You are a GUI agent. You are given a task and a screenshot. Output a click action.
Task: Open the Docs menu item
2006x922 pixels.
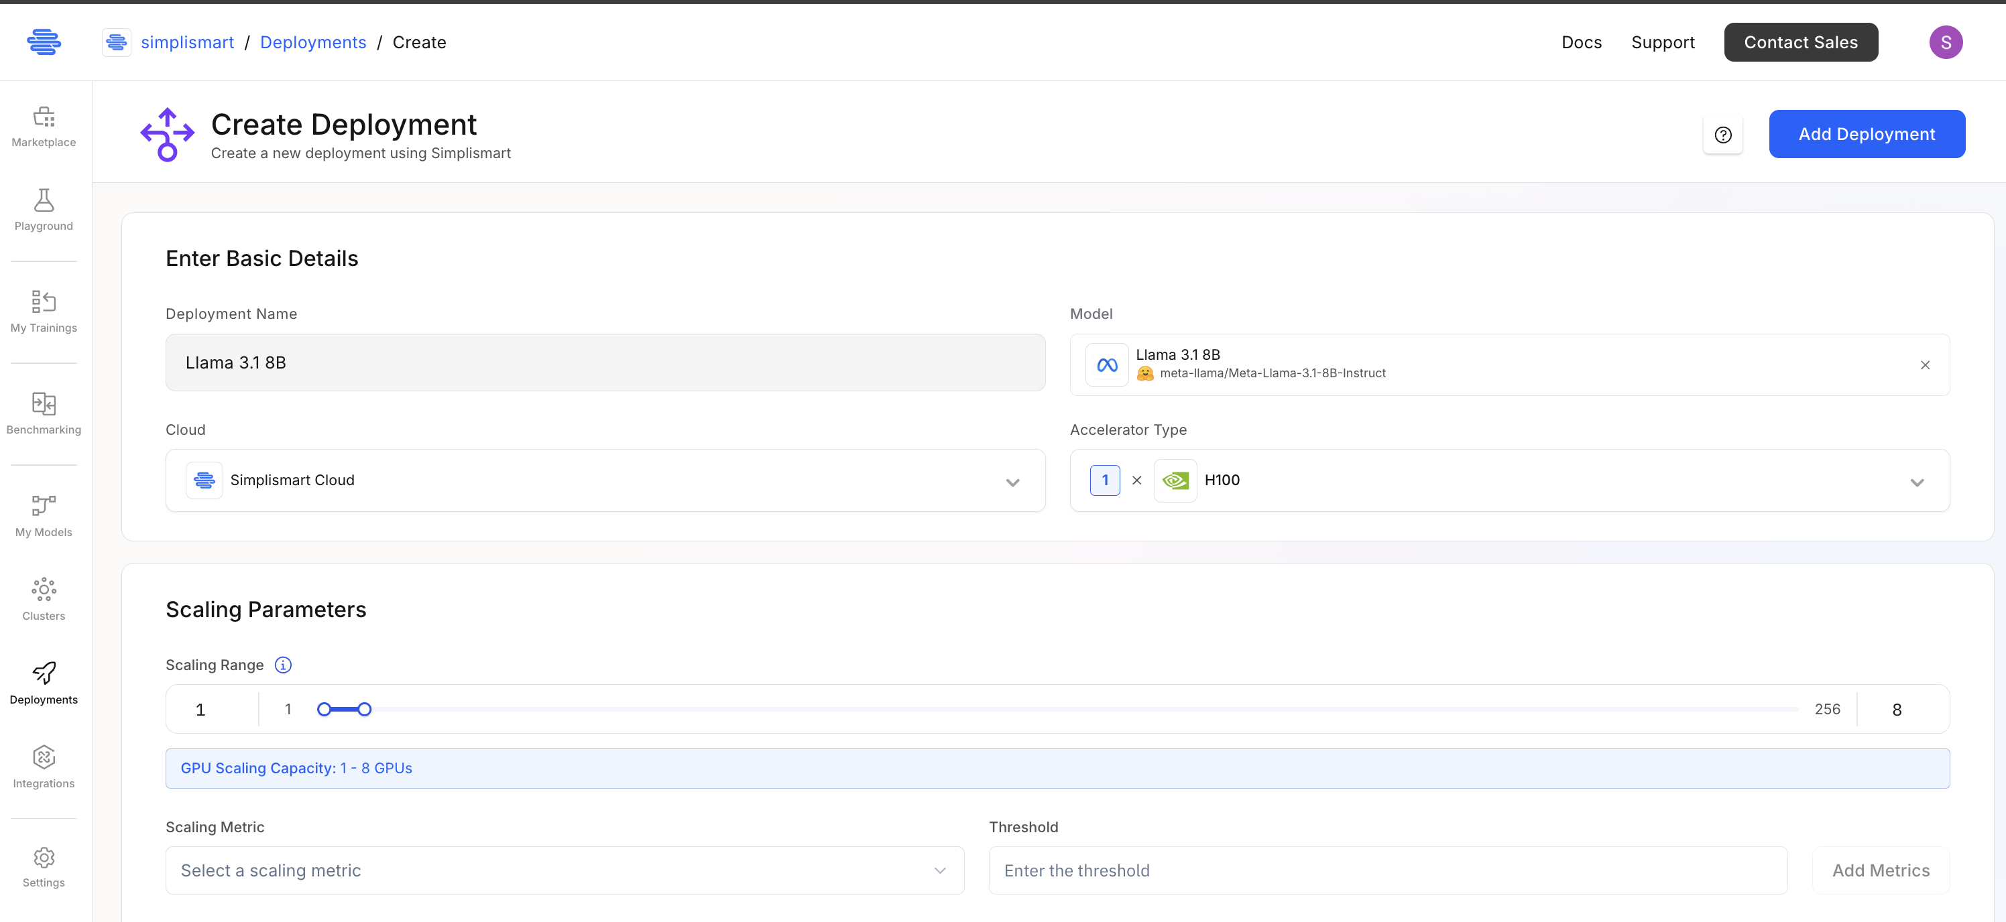(1581, 42)
